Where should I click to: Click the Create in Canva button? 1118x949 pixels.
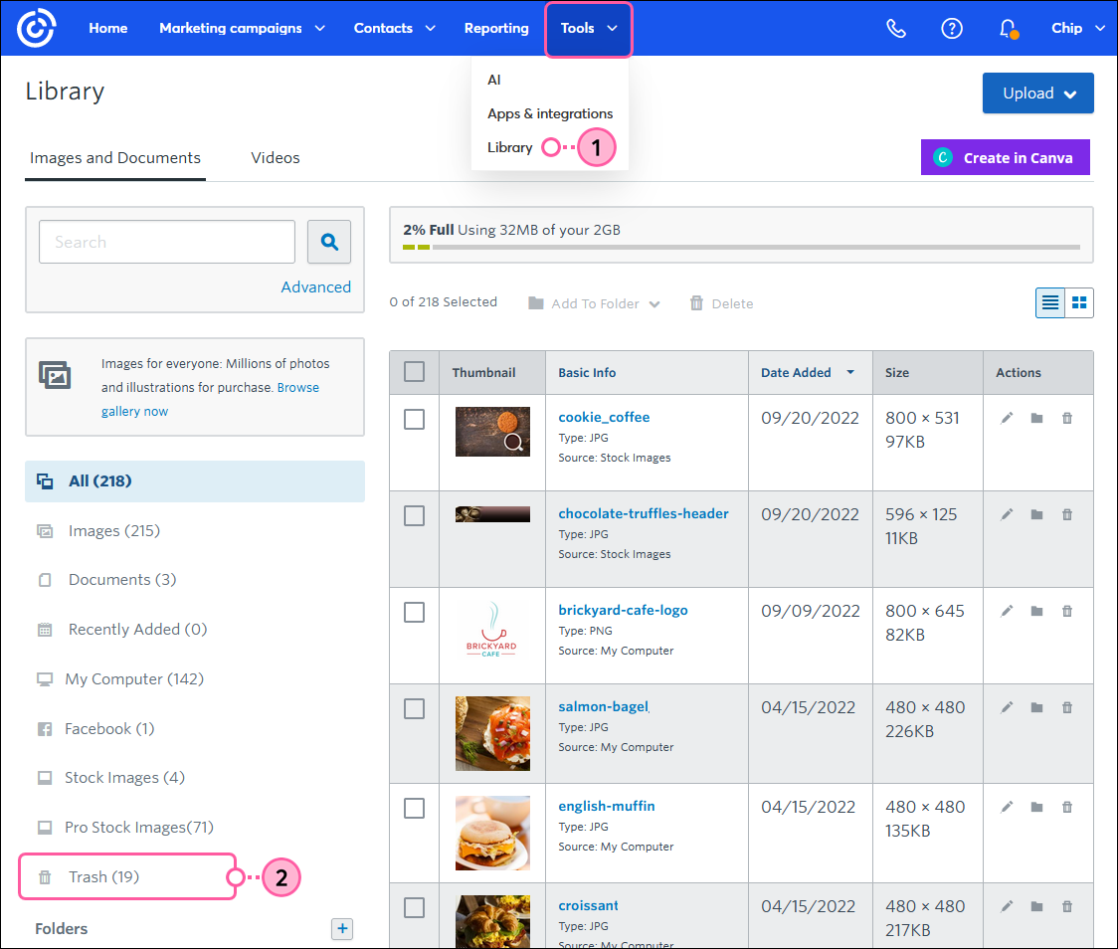[1006, 157]
